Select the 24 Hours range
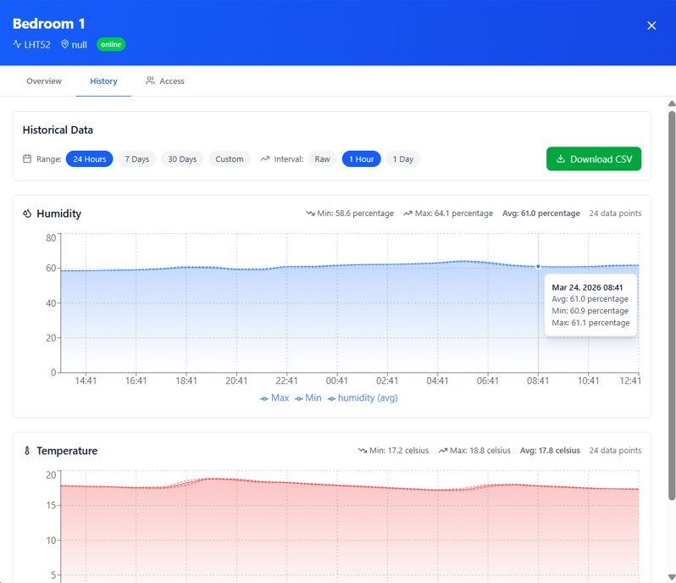The image size is (676, 583). pos(89,158)
